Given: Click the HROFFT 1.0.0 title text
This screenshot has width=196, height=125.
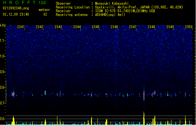Looking at the screenshot, I should pyautogui.click(x=25, y=2).
